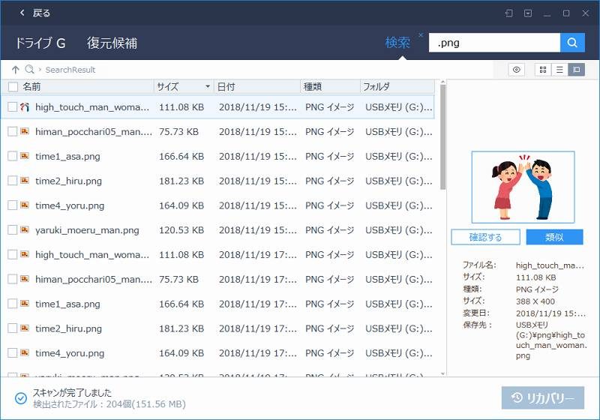
Task: Click the blue search magnifier button
Action: click(x=573, y=43)
